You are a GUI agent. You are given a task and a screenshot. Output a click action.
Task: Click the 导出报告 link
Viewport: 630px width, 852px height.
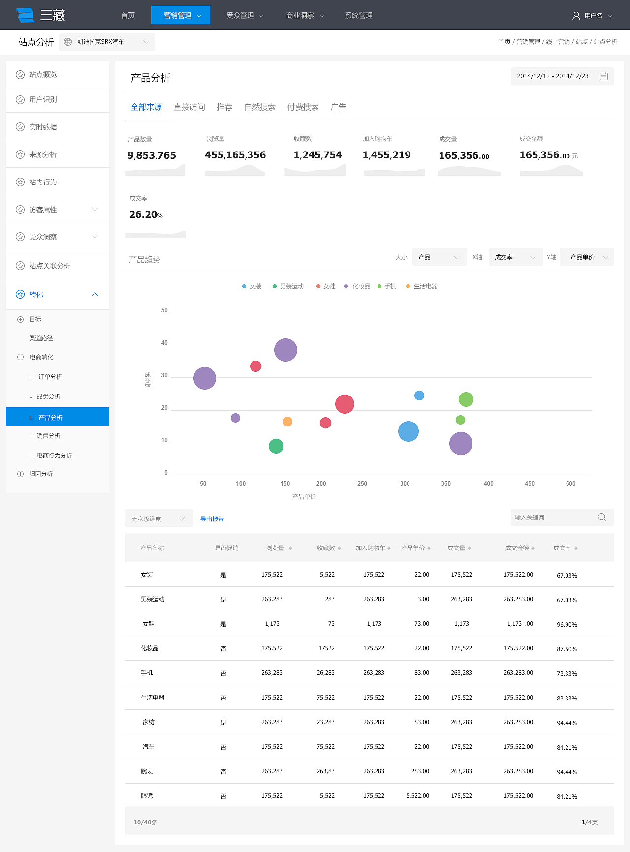(x=212, y=519)
